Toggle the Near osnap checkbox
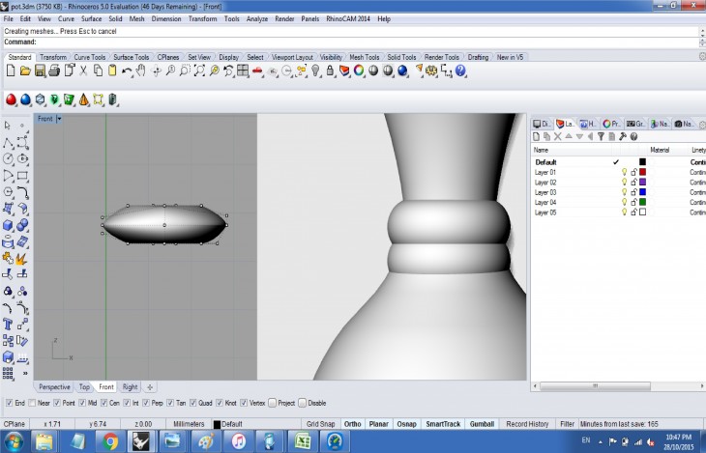This screenshot has width=706, height=453. click(34, 403)
